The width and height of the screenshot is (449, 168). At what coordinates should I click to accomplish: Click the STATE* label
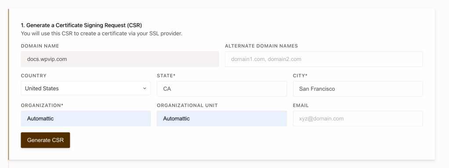point(166,76)
